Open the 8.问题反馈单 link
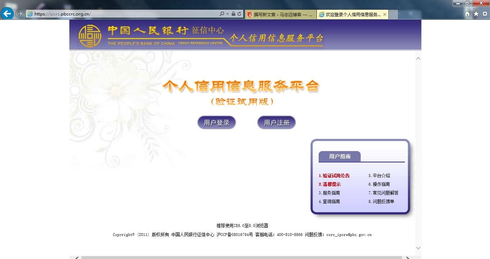Image resolution: width=490 pixels, height=259 pixels. point(382,201)
